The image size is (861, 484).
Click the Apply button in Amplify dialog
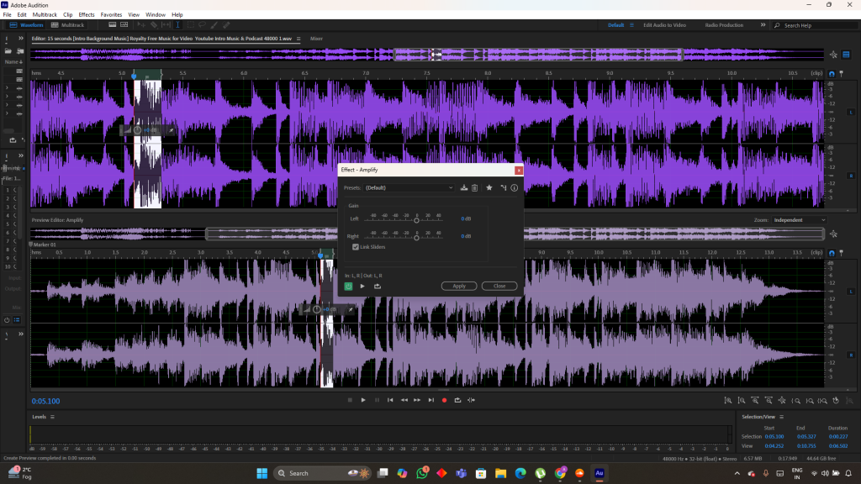click(x=459, y=286)
